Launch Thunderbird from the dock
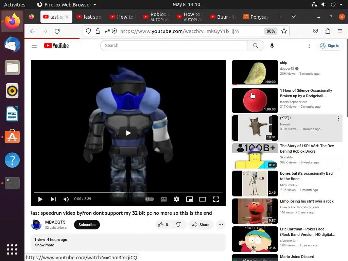The image size is (348, 261). coord(12,45)
